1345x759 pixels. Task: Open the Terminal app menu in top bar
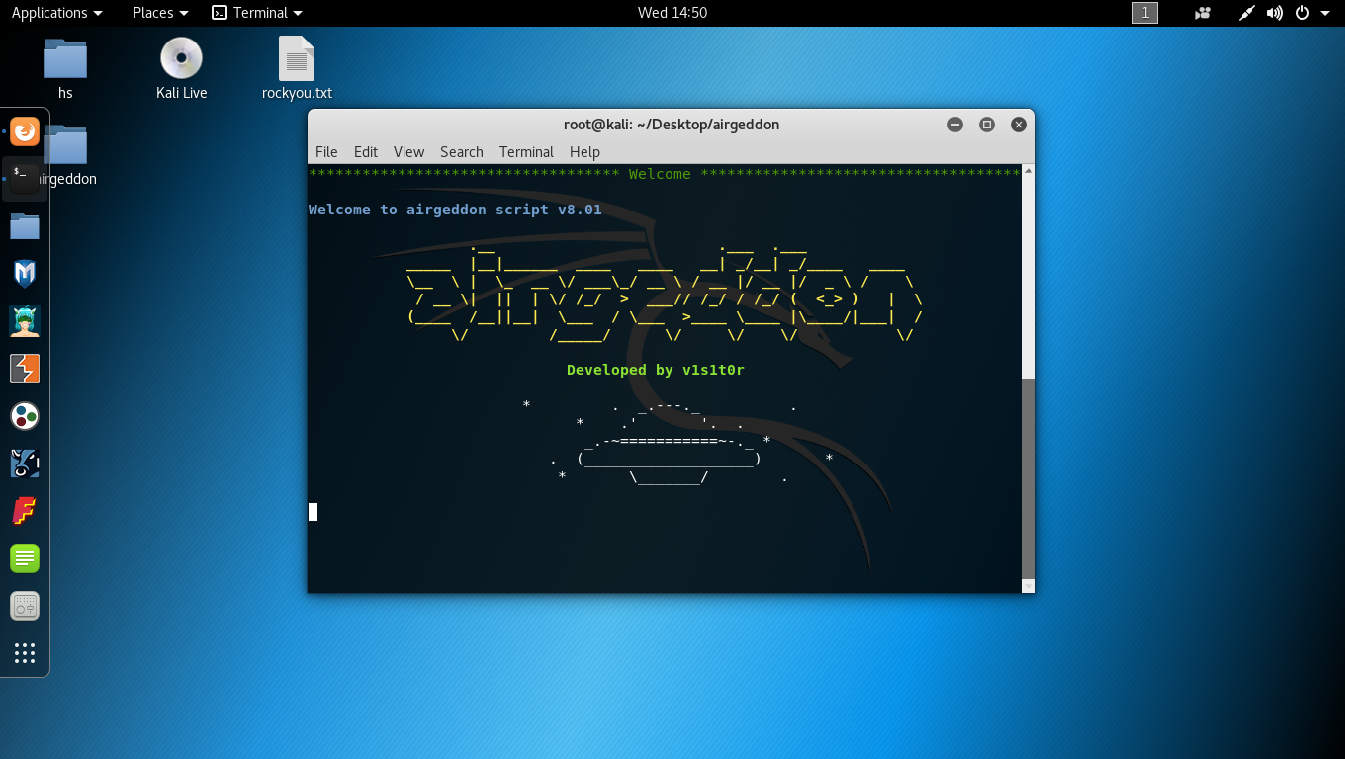[257, 13]
